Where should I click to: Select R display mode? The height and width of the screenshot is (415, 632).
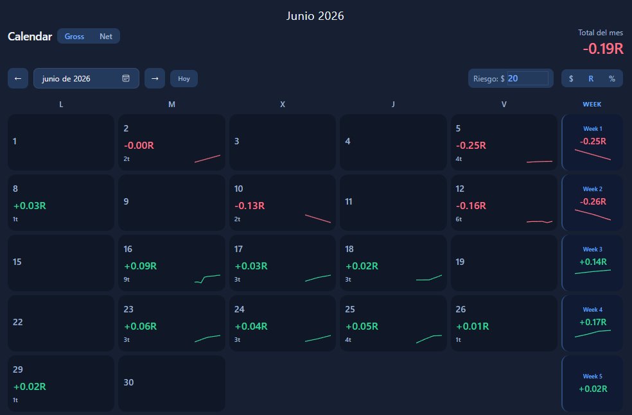[x=591, y=78]
